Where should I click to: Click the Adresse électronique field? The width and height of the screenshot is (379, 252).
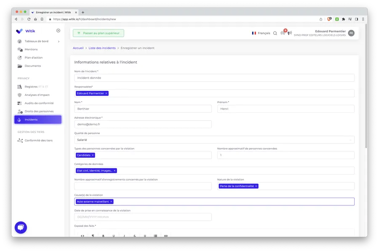click(143, 124)
